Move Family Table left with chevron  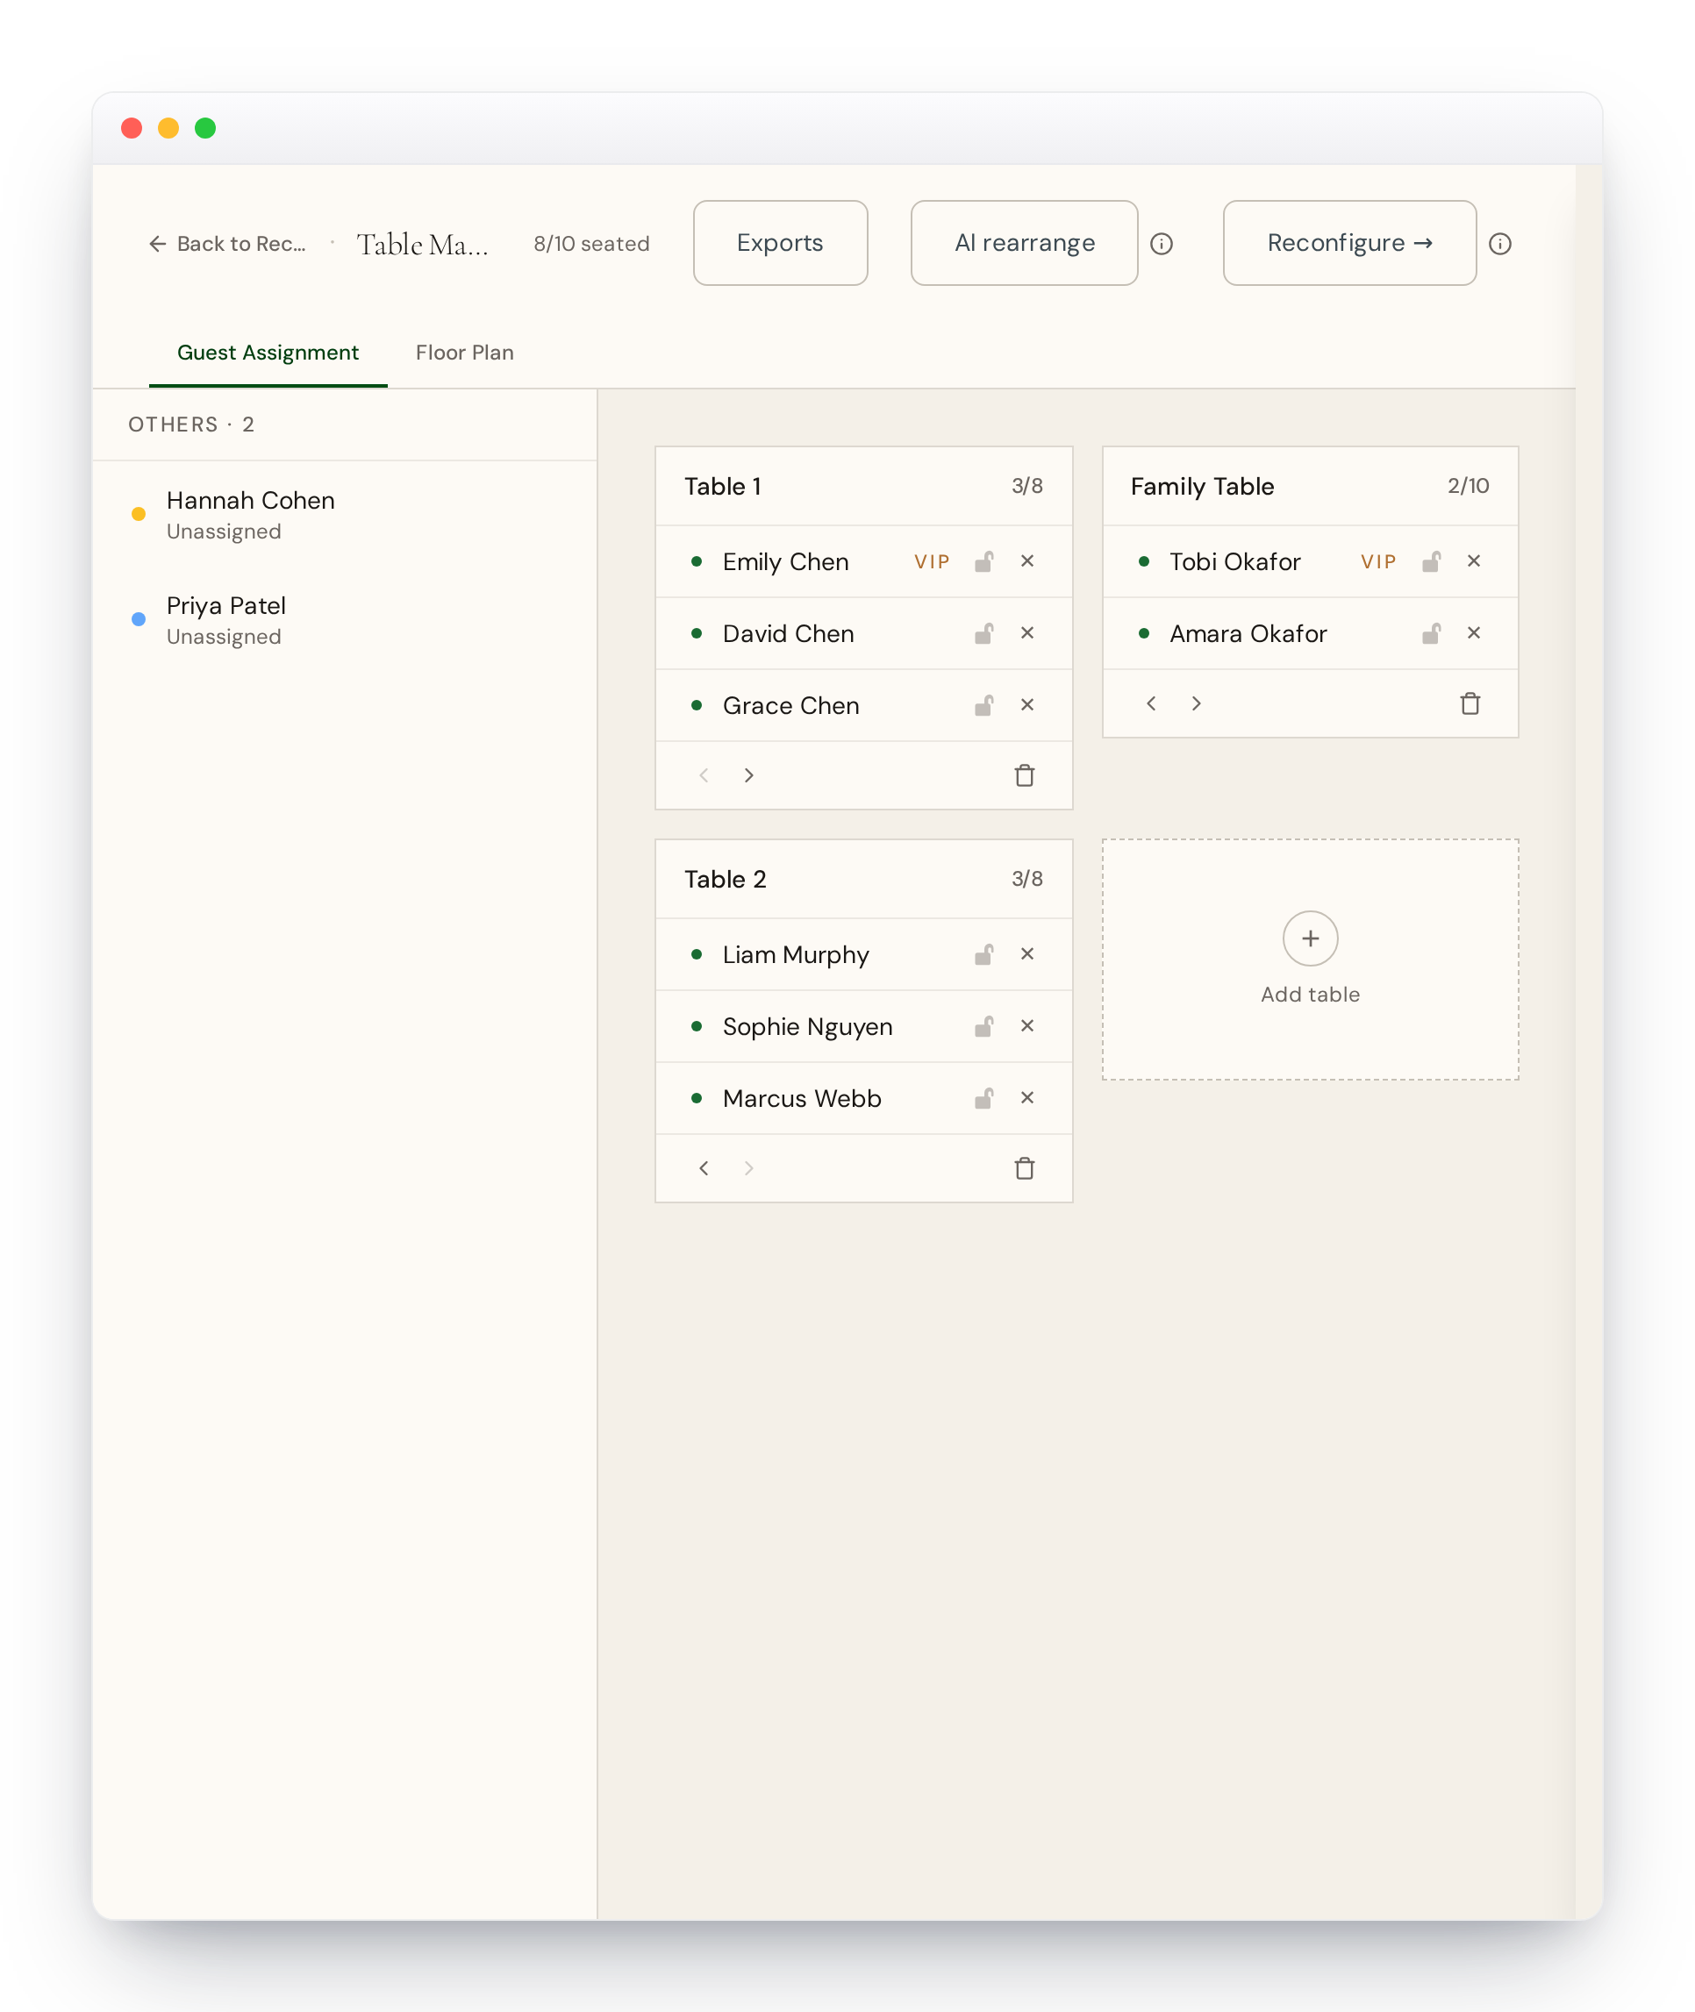click(1150, 703)
